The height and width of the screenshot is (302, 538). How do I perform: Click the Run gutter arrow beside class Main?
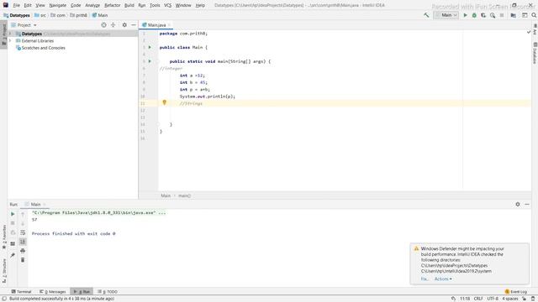[150, 47]
